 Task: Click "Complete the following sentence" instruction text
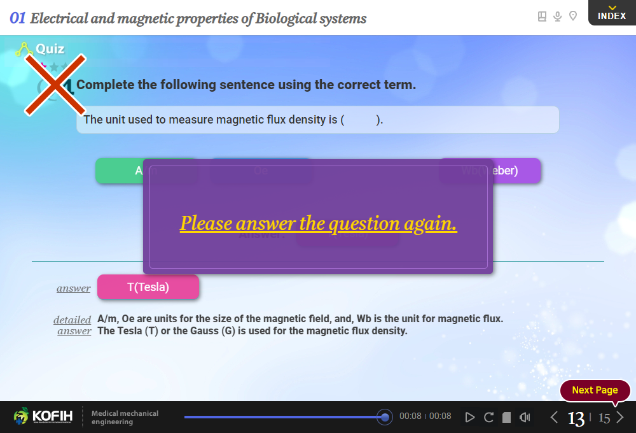(x=245, y=85)
